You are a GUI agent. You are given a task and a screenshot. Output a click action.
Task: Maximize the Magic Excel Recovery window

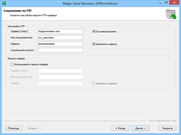pyautogui.click(x=166, y=3)
